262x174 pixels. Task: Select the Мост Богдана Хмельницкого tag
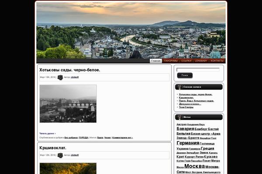[203, 172]
